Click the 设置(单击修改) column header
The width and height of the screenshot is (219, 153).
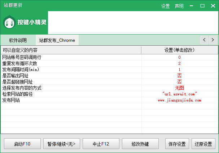pyautogui.click(x=179, y=50)
